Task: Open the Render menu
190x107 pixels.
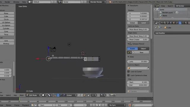Action: (7, 2)
